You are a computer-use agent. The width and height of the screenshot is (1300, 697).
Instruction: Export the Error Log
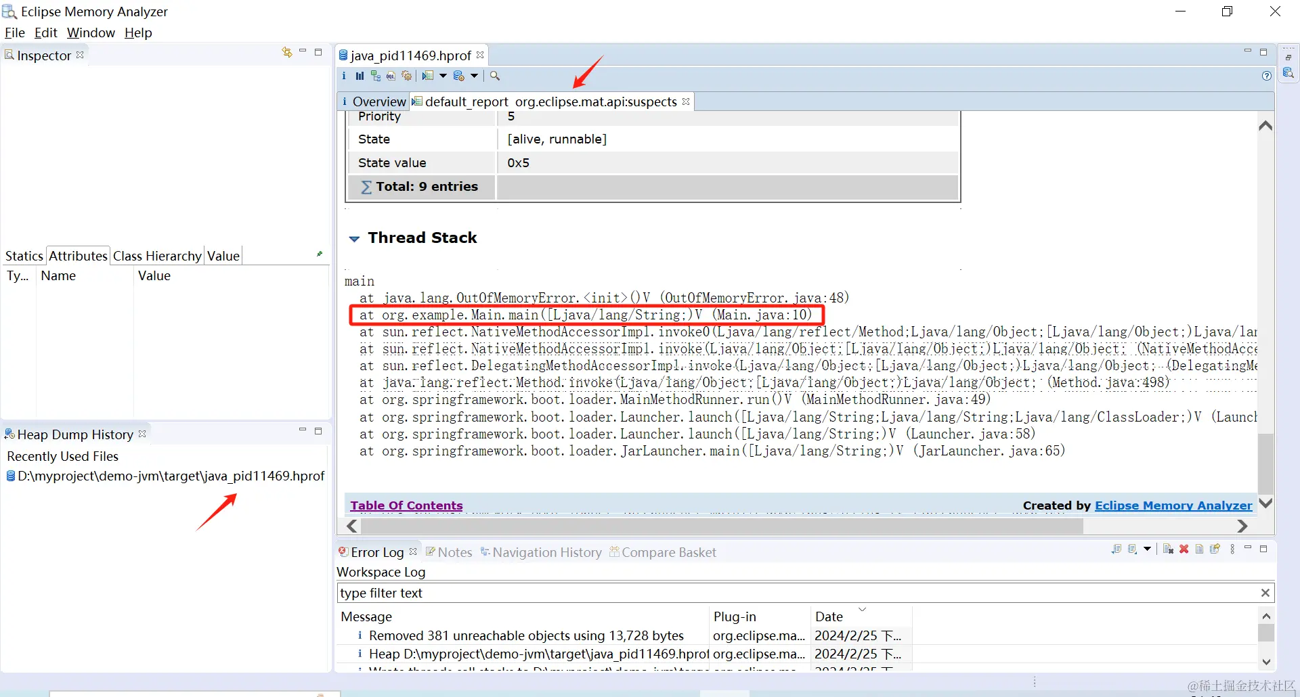[x=1117, y=549]
